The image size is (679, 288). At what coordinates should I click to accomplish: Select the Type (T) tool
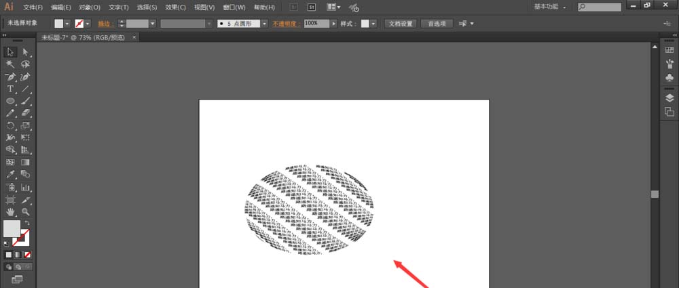[x=10, y=89]
